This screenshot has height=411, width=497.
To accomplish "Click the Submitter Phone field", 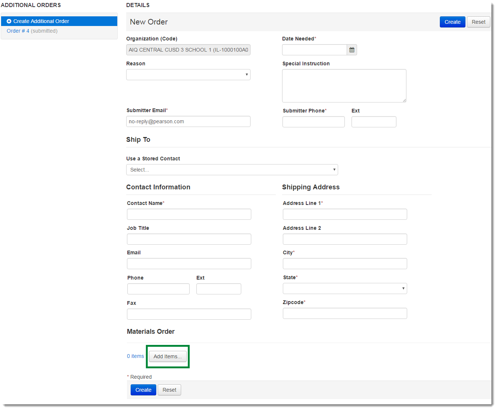I will (x=313, y=122).
